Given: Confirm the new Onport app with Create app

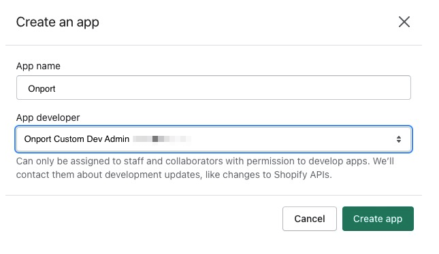Looking at the screenshot, I should pos(378,219).
